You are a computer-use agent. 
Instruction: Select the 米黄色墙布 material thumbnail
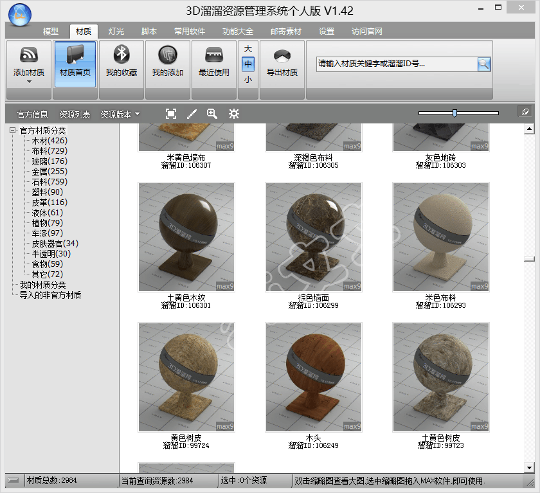(186, 138)
